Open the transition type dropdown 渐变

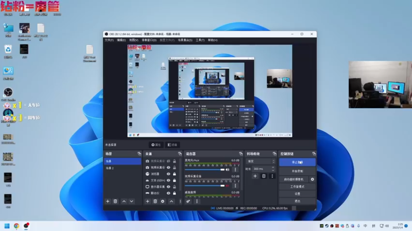pos(261,161)
